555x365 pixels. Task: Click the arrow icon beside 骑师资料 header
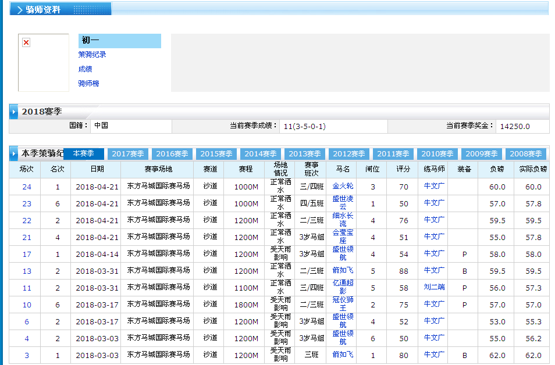(x=20, y=10)
